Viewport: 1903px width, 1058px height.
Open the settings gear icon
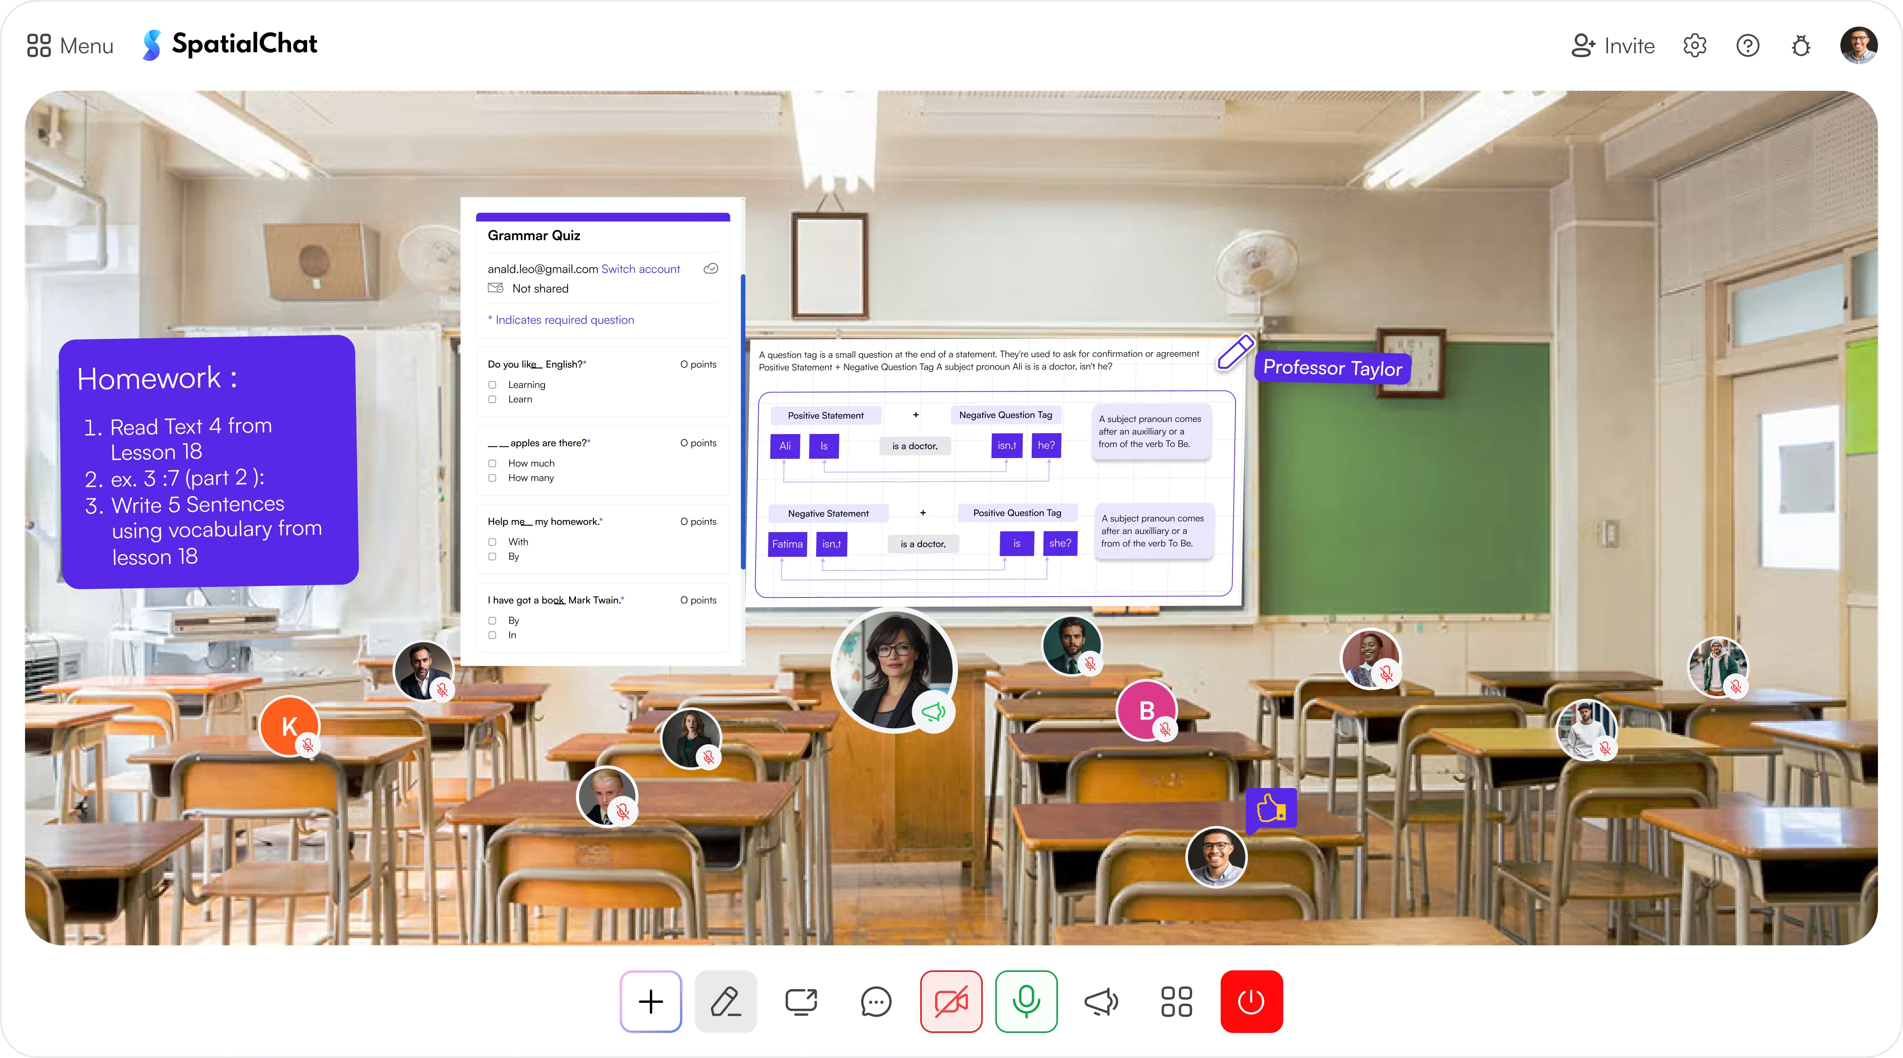click(1695, 46)
